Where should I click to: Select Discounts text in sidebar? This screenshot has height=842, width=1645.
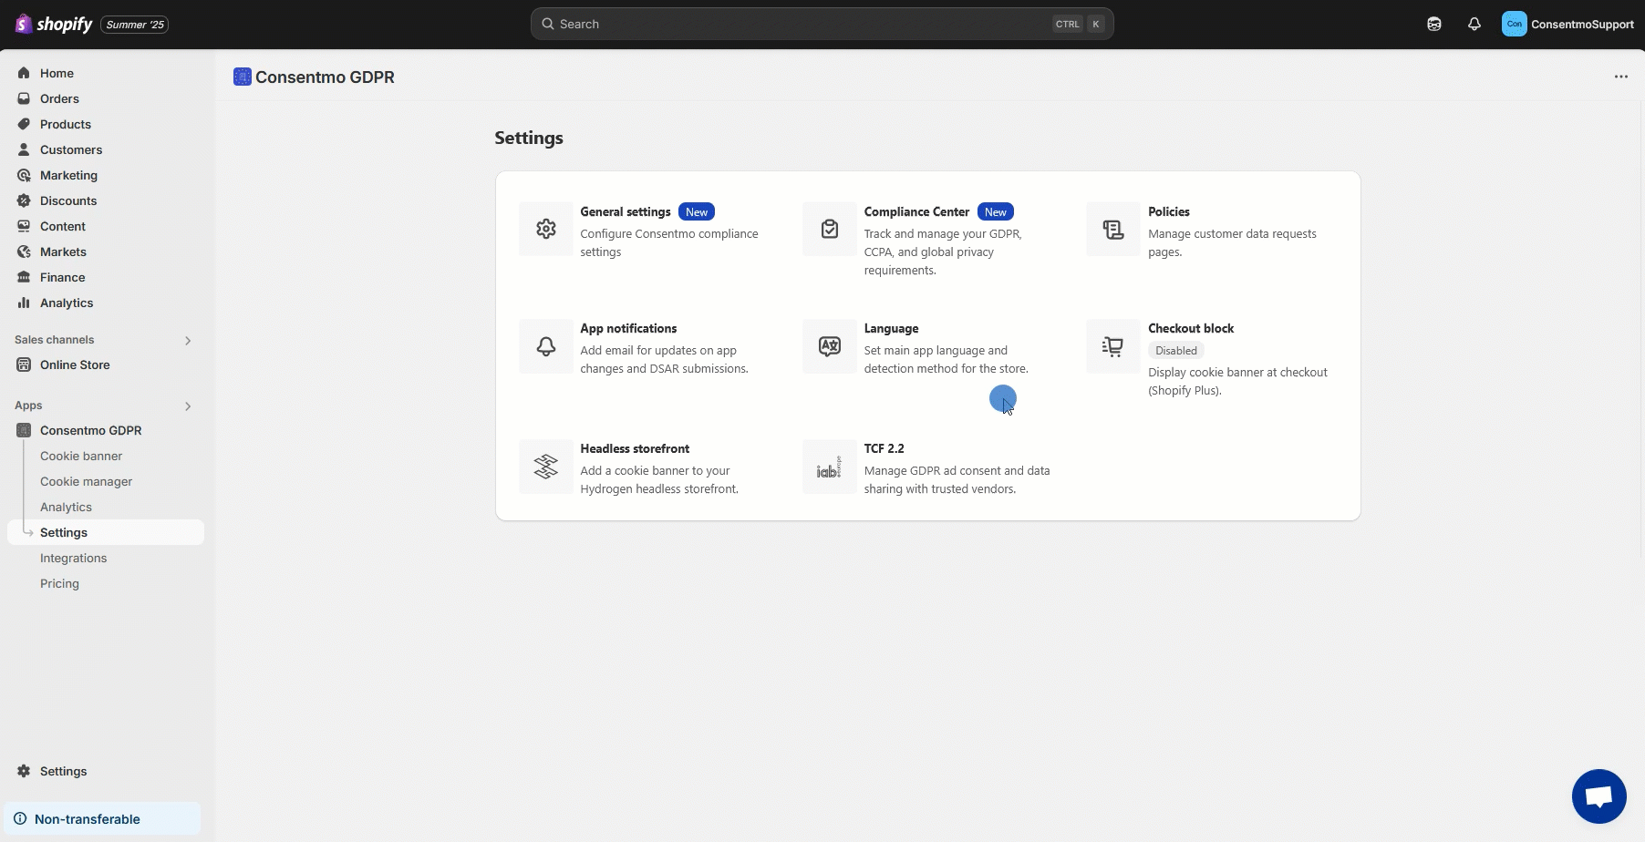(68, 200)
